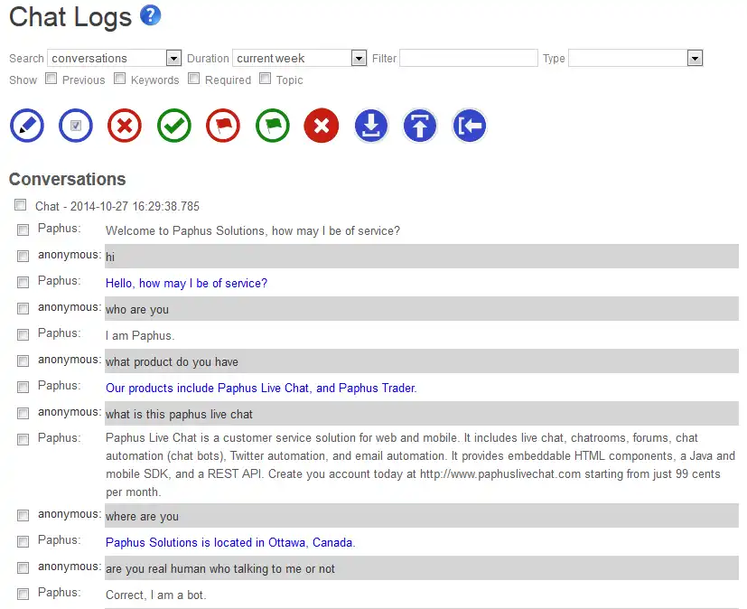
Task: Click the blue download arrow icon
Action: click(371, 126)
